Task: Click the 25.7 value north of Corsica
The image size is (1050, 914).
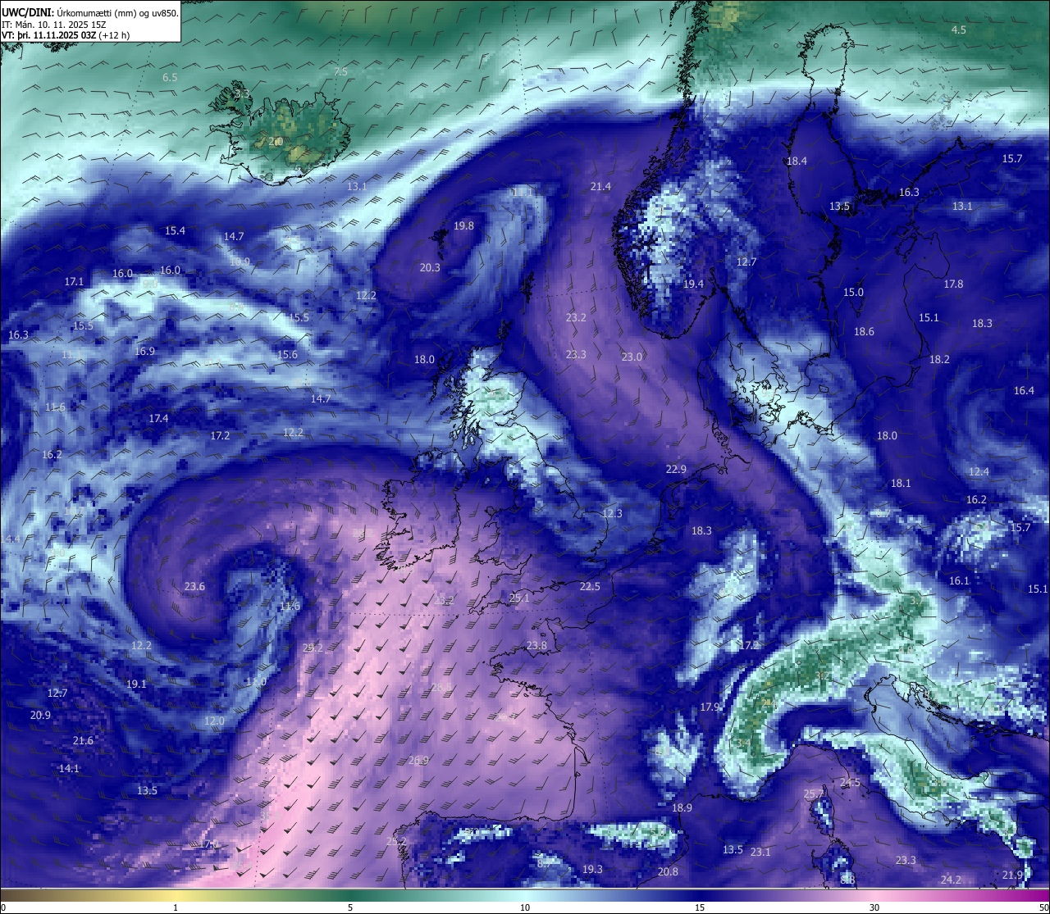Action: [x=813, y=794]
